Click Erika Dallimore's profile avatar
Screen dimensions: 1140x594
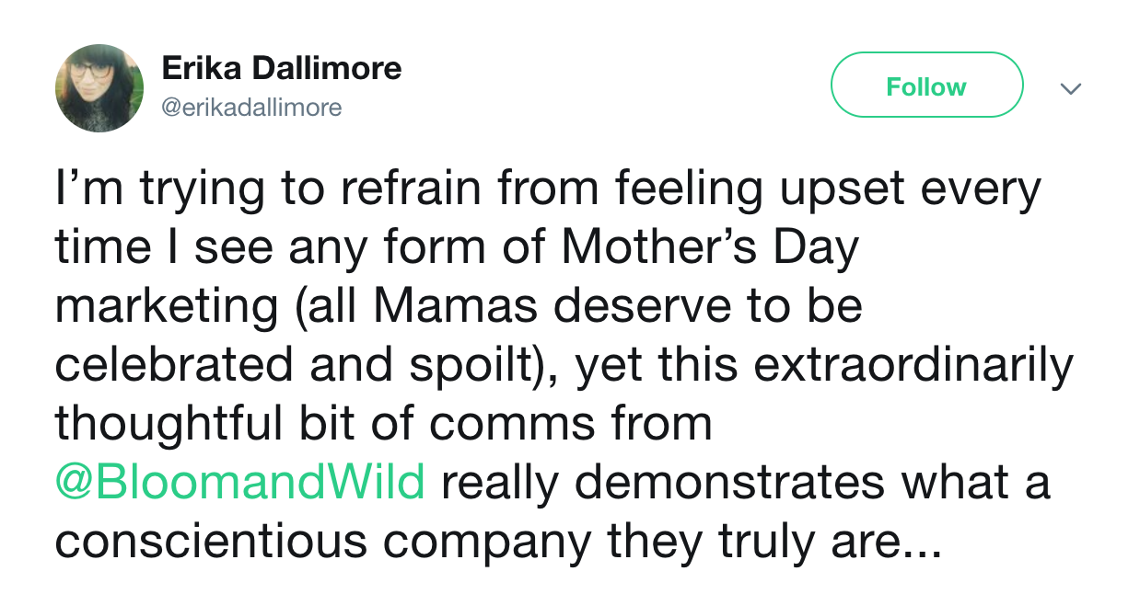pos(99,87)
